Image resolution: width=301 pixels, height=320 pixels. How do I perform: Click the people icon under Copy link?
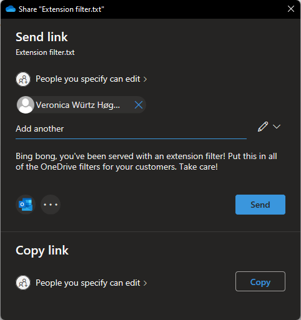[23, 283]
